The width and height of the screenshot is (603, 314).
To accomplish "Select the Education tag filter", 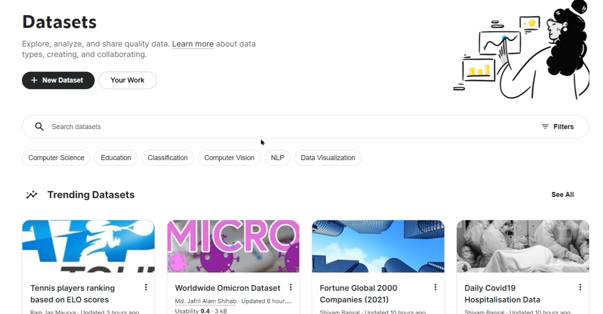I will (116, 158).
